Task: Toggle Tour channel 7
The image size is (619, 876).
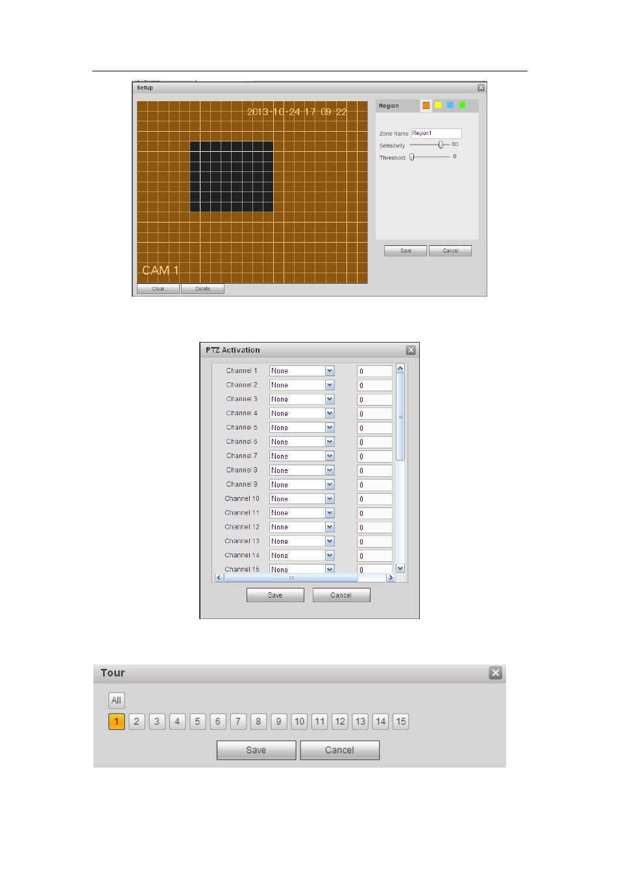Action: point(238,722)
